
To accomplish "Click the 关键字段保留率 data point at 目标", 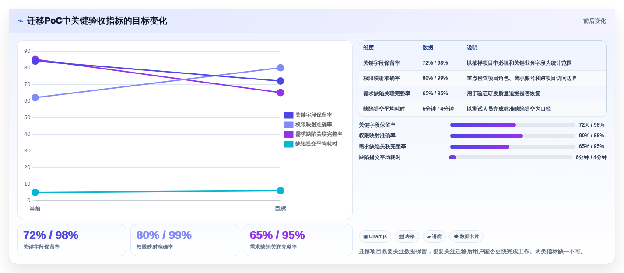I will [x=280, y=81].
